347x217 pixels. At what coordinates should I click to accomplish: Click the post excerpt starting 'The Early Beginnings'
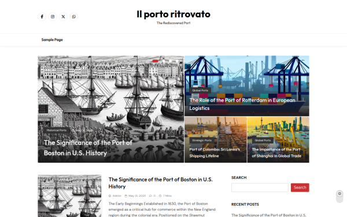162,209
